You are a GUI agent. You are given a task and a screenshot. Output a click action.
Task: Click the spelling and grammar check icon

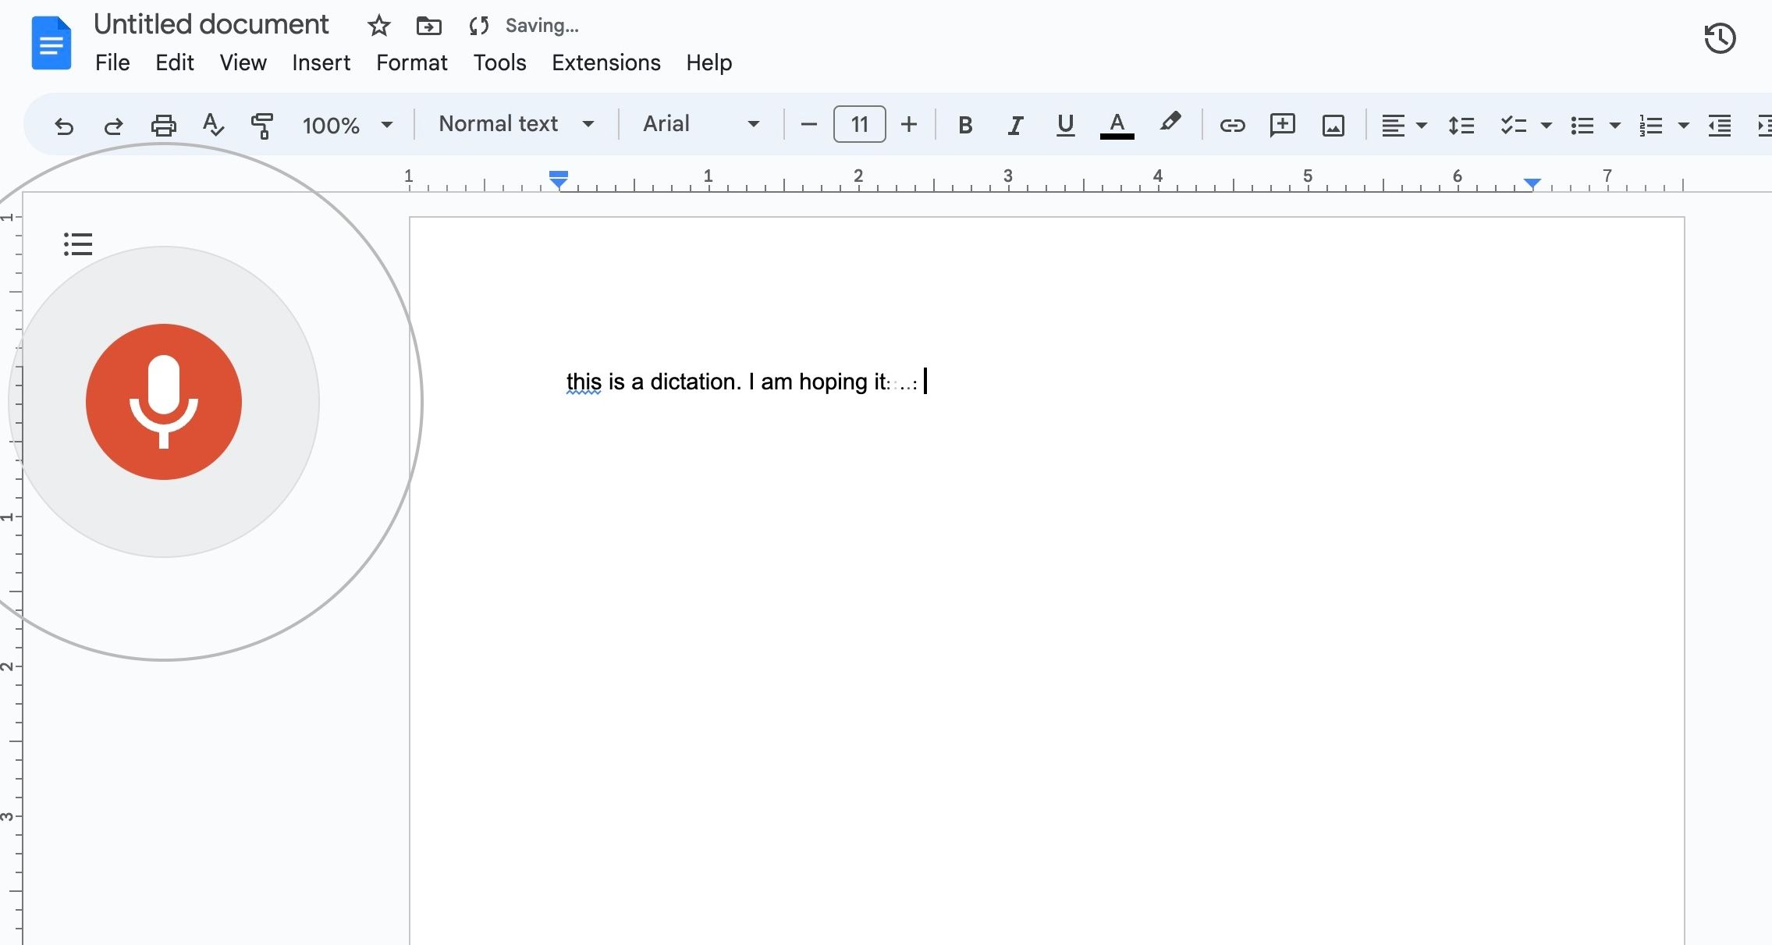(x=213, y=125)
